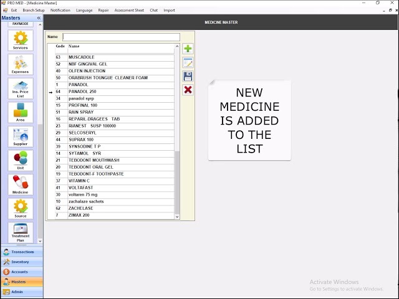The image size is (399, 299).
Task: Select the PANADOL row with code 1
Action: pyautogui.click(x=115, y=85)
